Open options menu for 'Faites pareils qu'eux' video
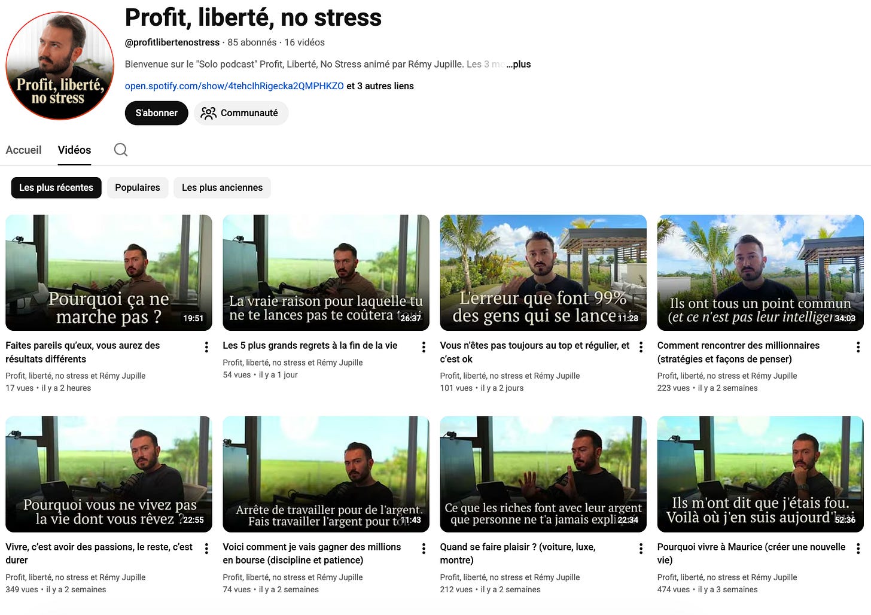 (206, 347)
